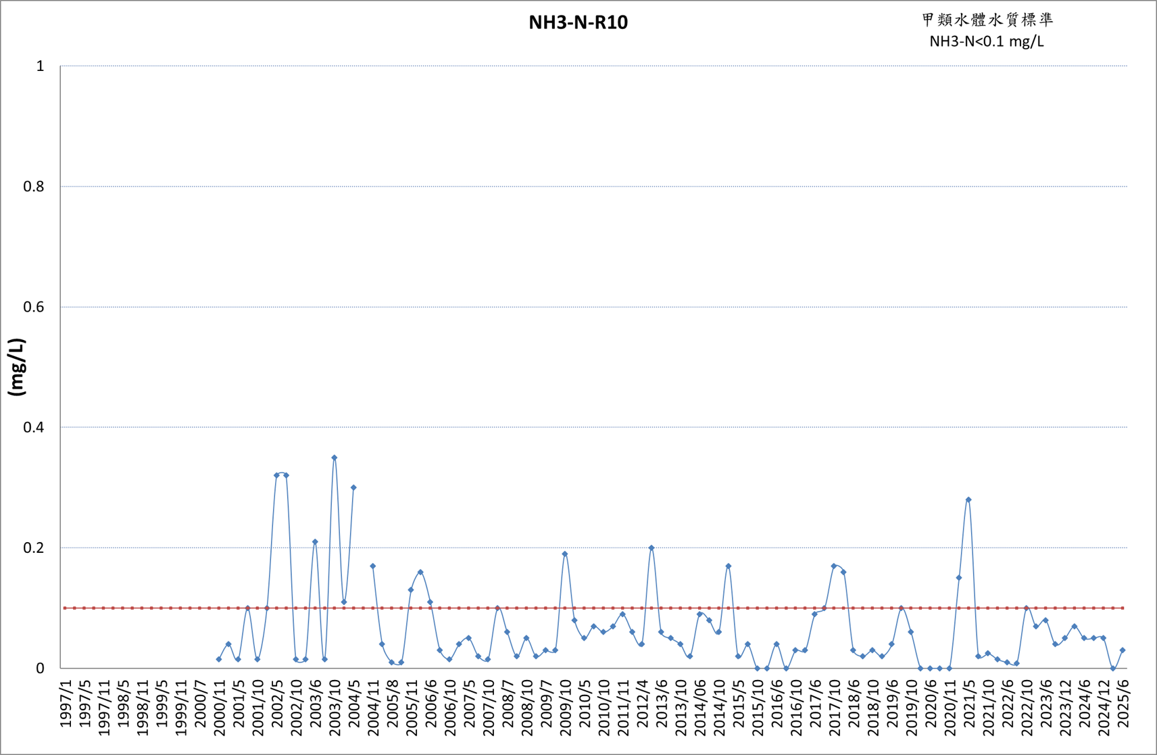This screenshot has height=755, width=1157.
Task: Select the 2009/10 date label
Action: [565, 708]
